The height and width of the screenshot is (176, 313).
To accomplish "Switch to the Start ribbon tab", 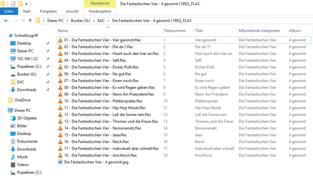I will [x=27, y=11].
